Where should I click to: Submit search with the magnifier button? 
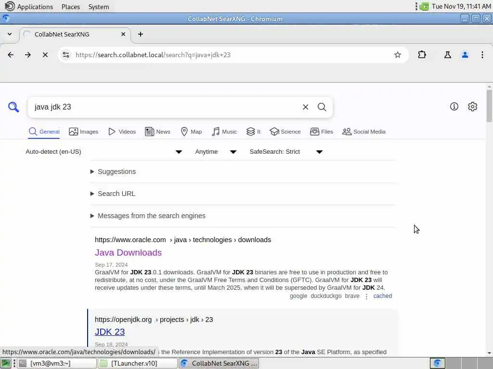coord(322,107)
